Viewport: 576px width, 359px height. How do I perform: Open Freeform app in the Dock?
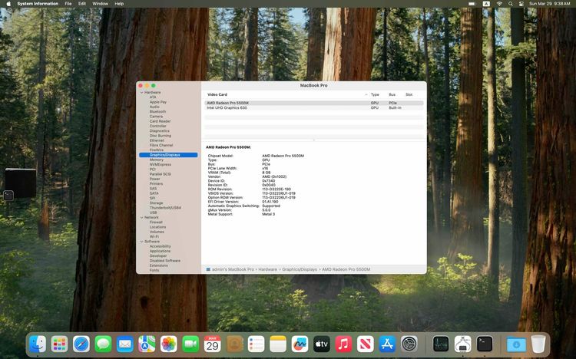300,344
